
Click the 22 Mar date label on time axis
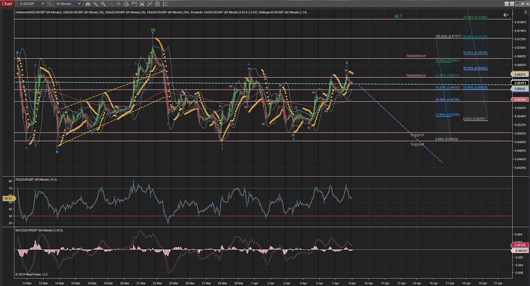(157, 284)
